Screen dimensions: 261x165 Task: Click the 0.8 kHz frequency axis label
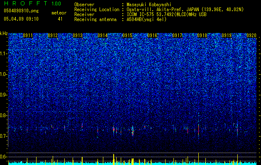[x=4, y=115]
